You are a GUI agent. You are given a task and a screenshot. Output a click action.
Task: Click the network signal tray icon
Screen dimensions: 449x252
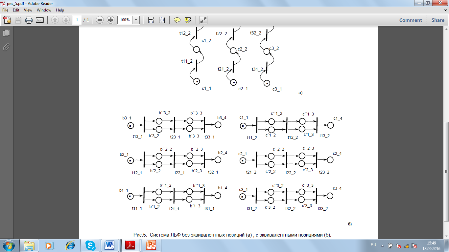point(406,245)
